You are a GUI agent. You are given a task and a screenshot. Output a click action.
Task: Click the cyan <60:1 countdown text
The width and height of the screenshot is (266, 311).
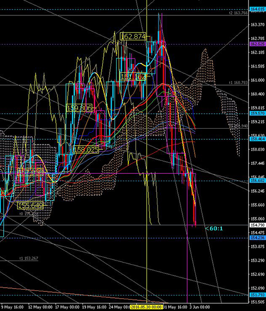pos(214,229)
